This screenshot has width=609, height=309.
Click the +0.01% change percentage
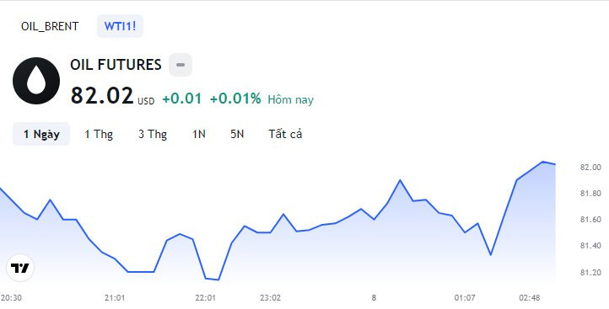235,99
